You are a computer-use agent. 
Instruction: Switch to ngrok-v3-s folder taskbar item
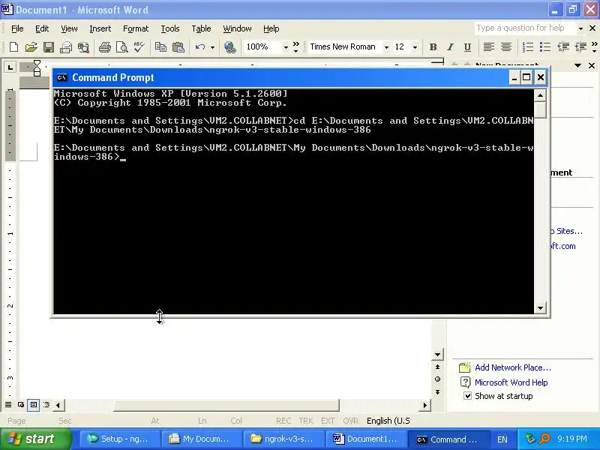(283, 439)
